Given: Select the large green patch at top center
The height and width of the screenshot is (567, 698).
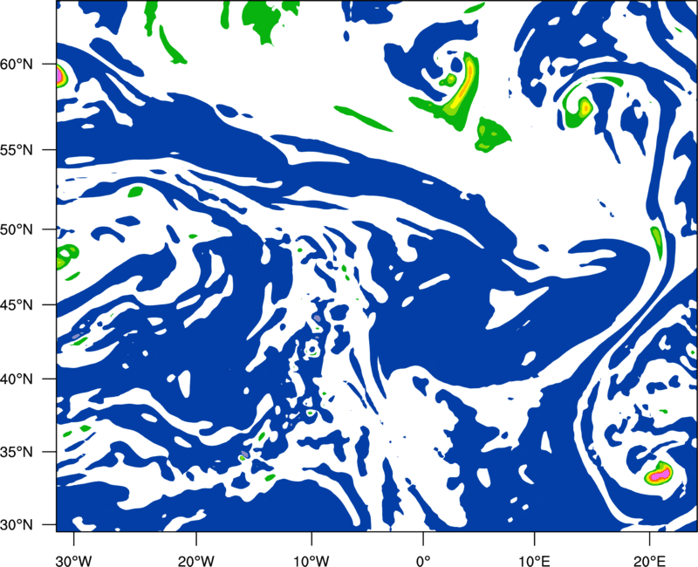Looking at the screenshot, I should coord(263,20).
